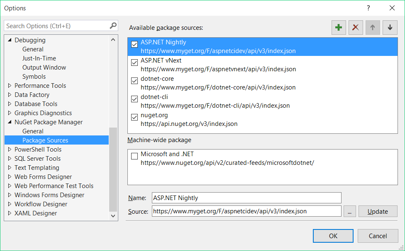Click the OK button

(333, 236)
